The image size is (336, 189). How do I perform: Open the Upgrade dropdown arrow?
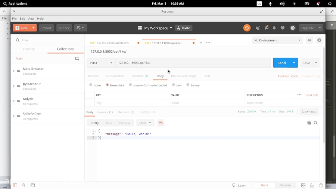(320, 28)
